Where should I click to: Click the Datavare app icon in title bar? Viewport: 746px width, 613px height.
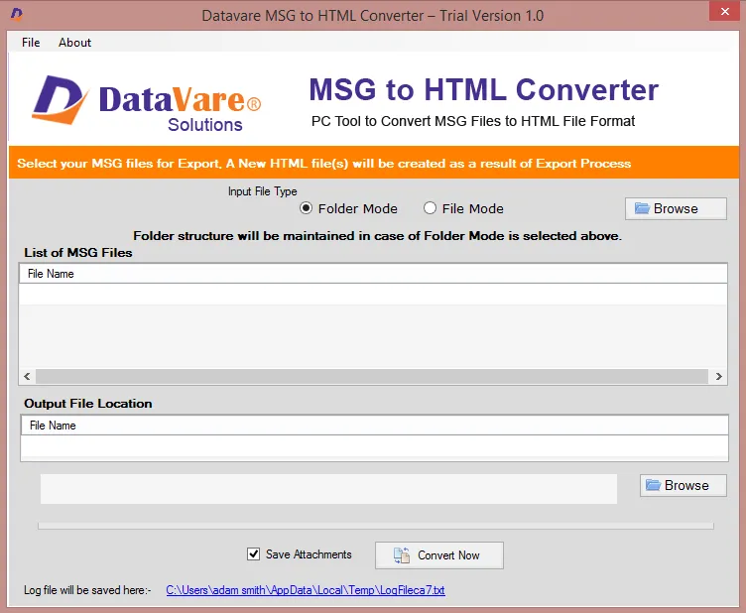point(17,14)
